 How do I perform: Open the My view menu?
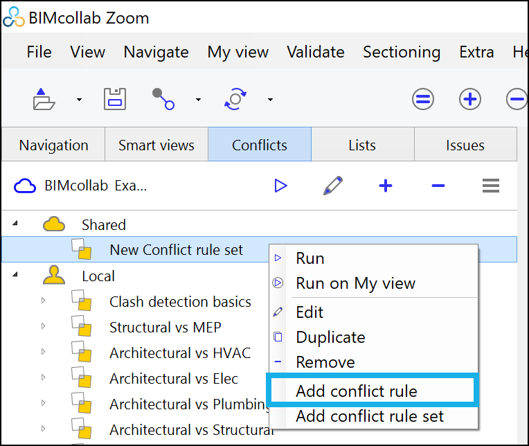tap(238, 53)
